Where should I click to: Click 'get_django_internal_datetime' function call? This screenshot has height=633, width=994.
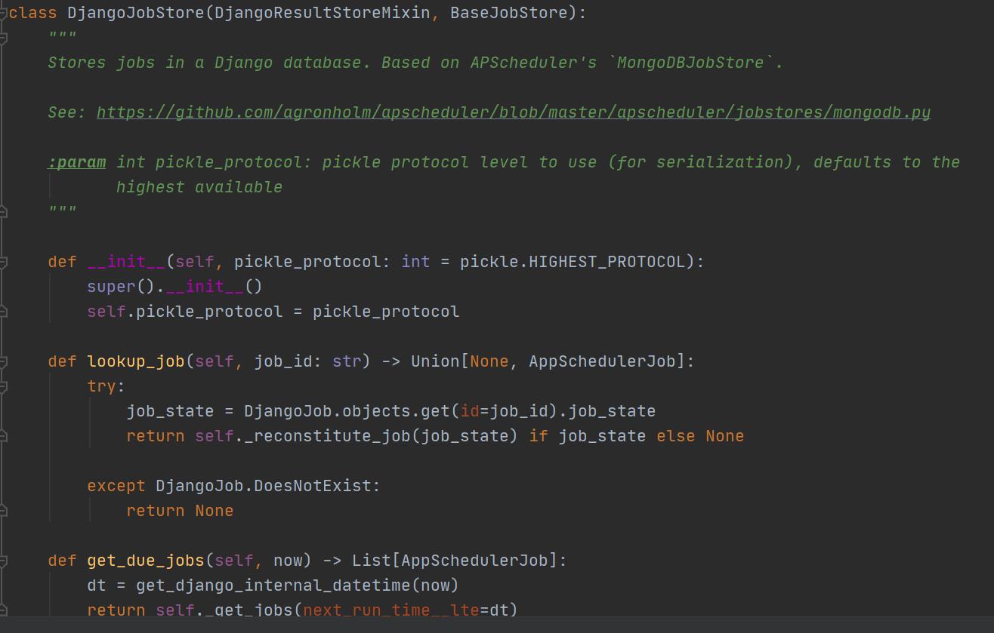[x=273, y=585]
